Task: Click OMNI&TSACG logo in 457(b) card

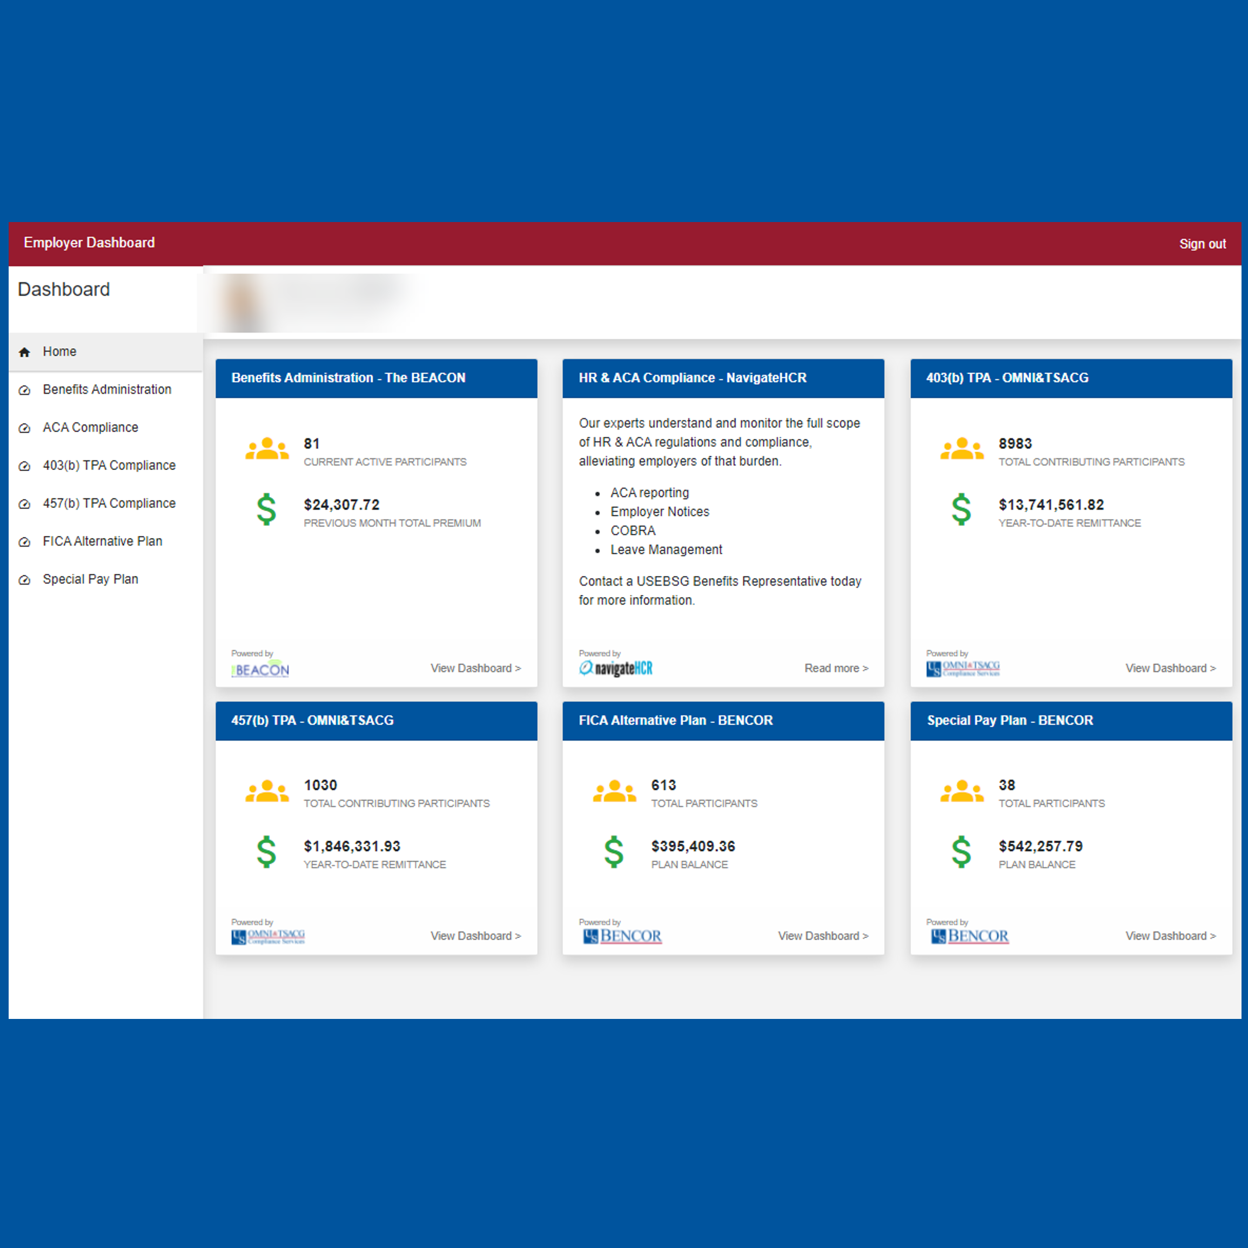Action: 268,937
